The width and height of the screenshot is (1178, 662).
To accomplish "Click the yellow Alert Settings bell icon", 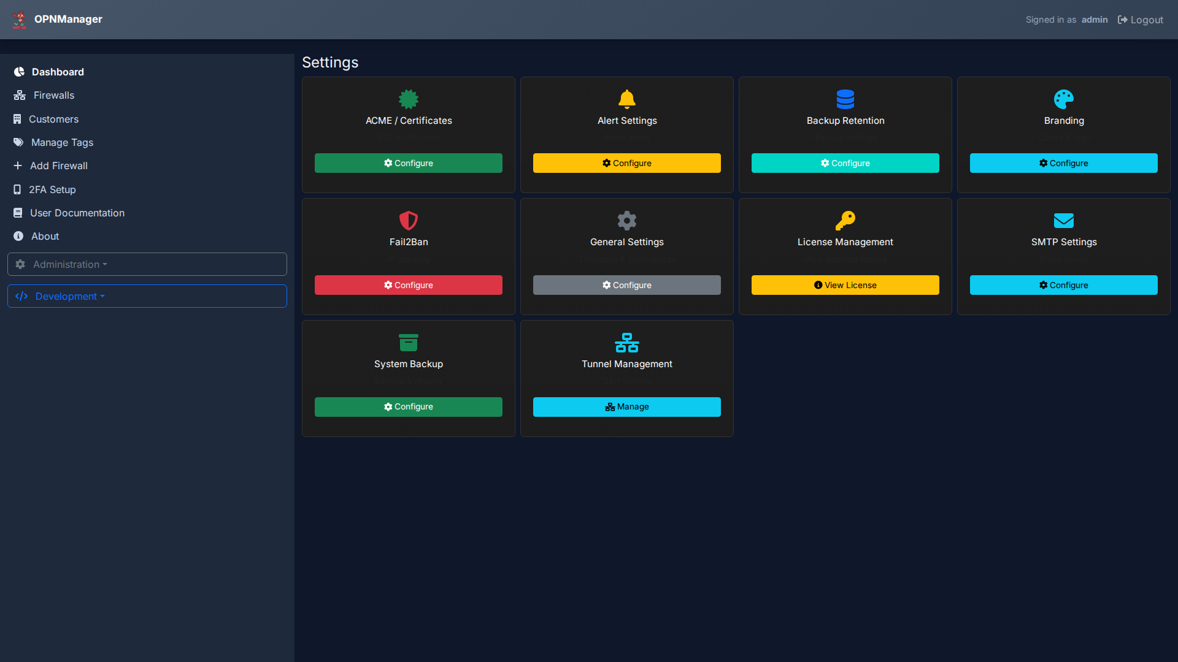I will [x=627, y=99].
